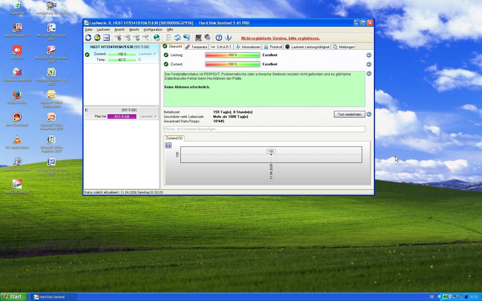
Task: Click the tray temperature 40 icon
Action: (x=445, y=297)
